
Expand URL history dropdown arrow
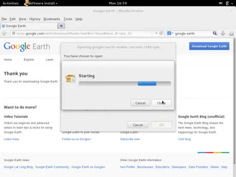[x=157, y=33]
